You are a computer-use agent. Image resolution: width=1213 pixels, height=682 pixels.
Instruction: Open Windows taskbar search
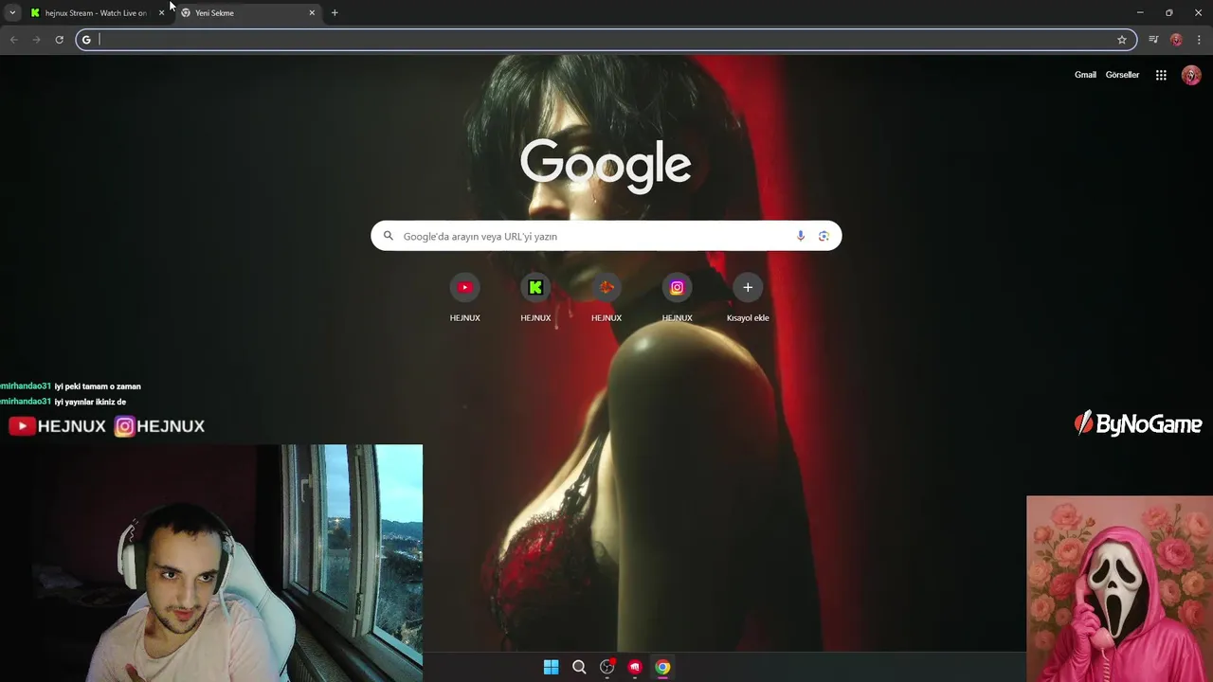(579, 667)
